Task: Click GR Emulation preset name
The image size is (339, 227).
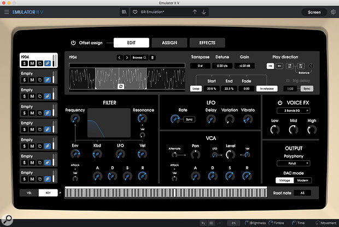Action: (153, 12)
